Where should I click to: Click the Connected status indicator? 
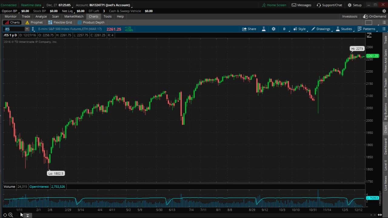coord(8,5)
